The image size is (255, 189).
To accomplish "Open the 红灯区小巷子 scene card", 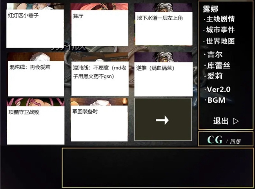I will click(x=35, y=25).
